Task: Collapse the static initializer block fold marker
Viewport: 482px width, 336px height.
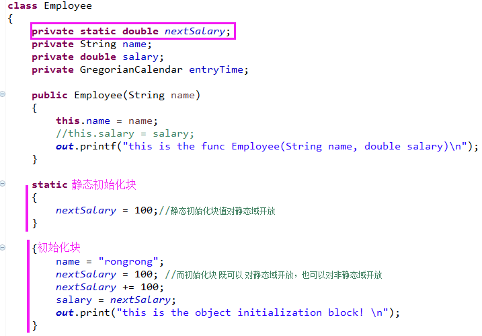Action: 3,184
